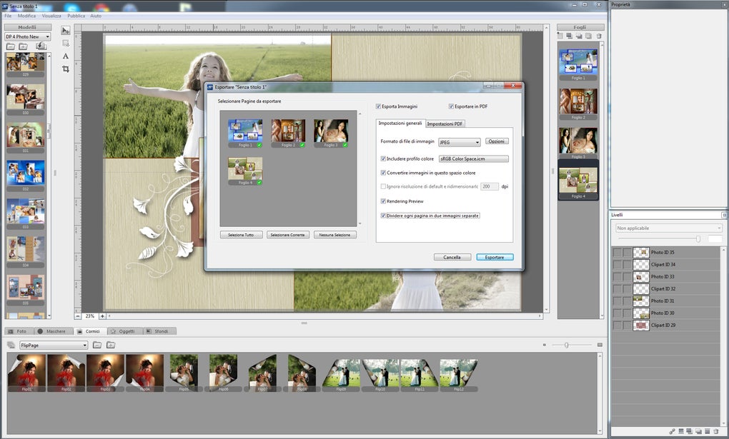729x439 pixels.
Task: Click the marquee selection tool
Action: [66, 44]
